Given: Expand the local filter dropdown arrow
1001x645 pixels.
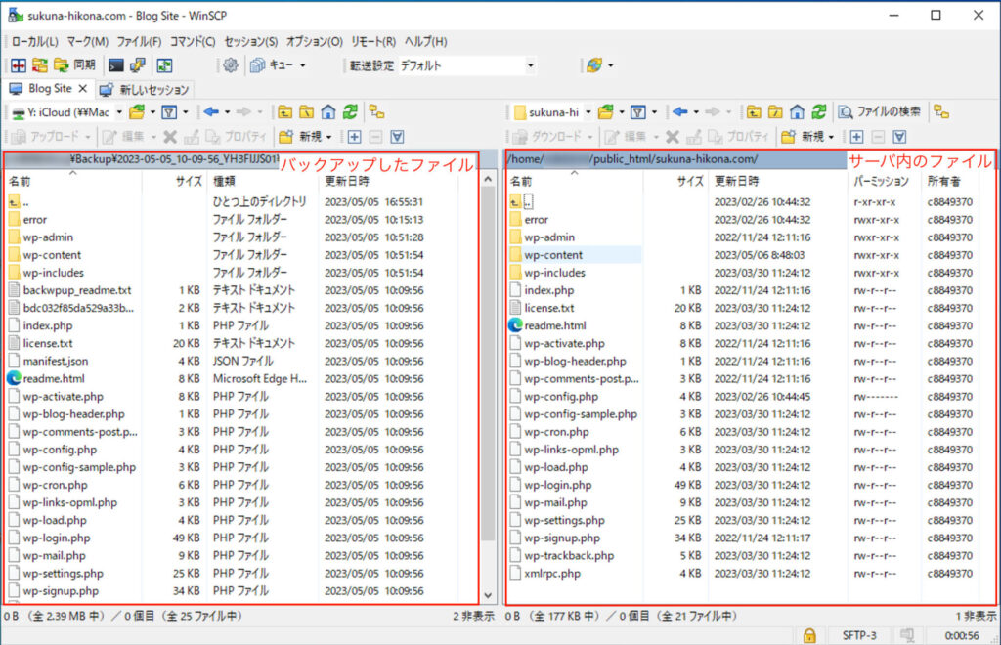Looking at the screenshot, I should coord(186,112).
